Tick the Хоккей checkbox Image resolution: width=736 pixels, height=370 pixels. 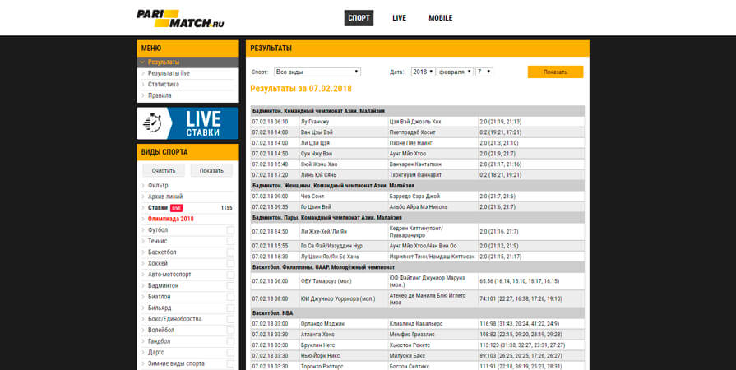(x=230, y=263)
